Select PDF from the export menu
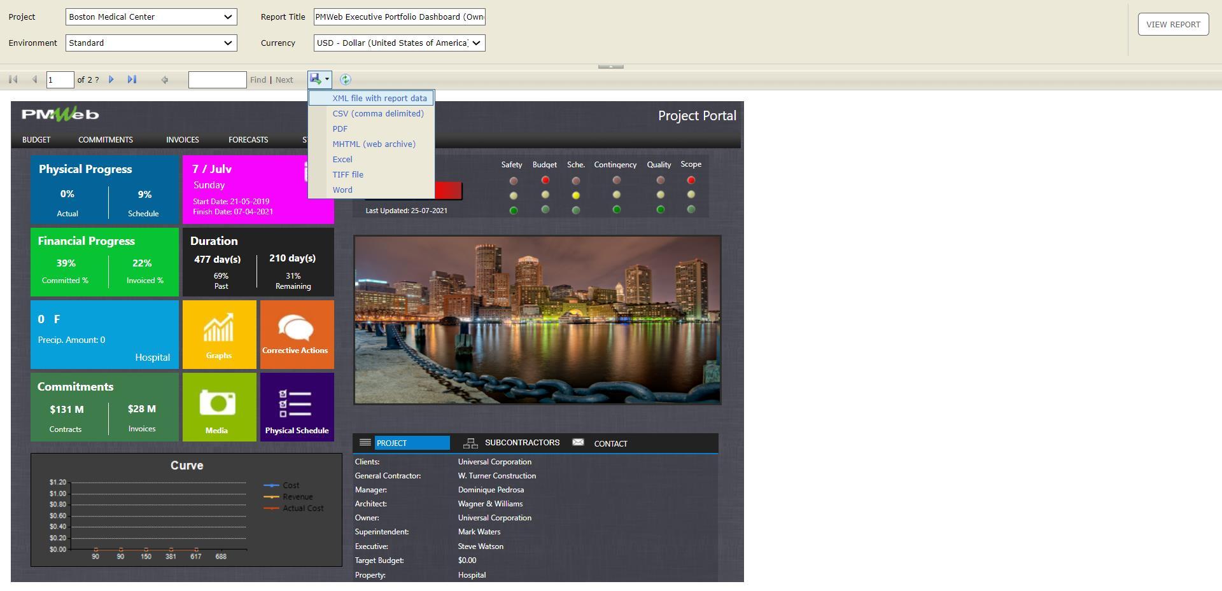The height and width of the screenshot is (591, 1222). [340, 129]
